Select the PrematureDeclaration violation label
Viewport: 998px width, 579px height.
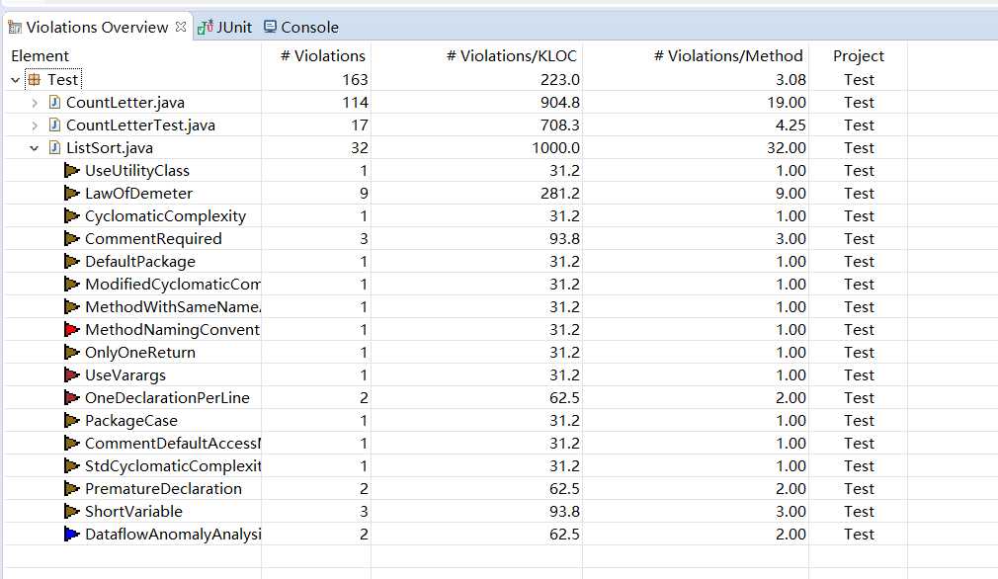coord(164,489)
